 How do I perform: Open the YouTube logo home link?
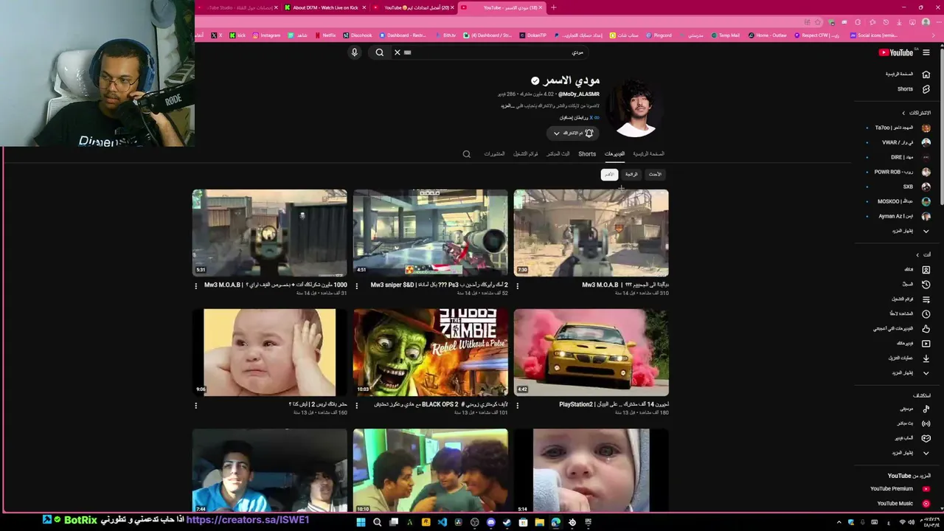(x=896, y=52)
